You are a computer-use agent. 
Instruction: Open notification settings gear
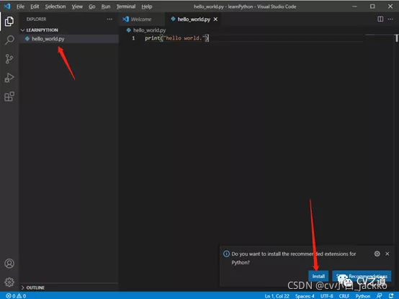tap(377, 254)
